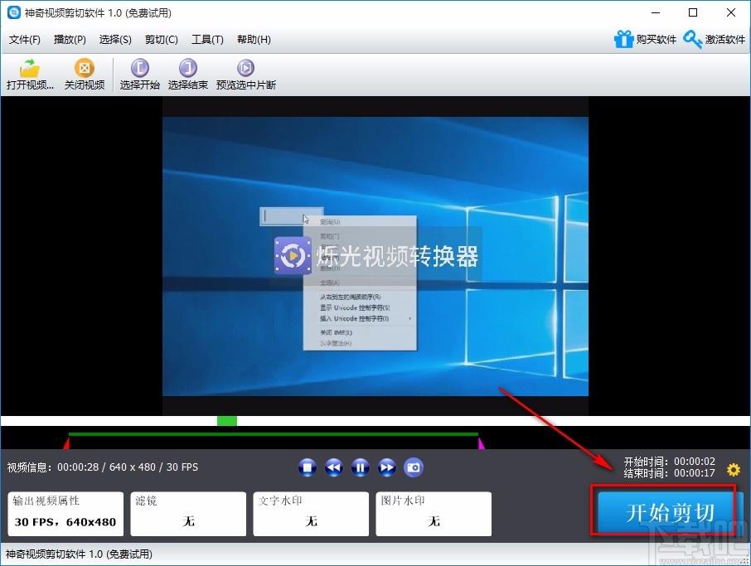Open the 帮助(H) menu
The width and height of the screenshot is (751, 566).
(254, 39)
